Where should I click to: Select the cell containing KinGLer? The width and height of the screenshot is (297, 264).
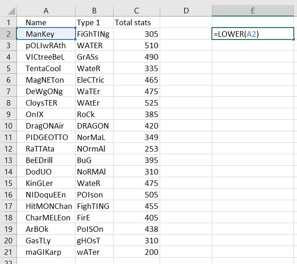click(x=46, y=183)
